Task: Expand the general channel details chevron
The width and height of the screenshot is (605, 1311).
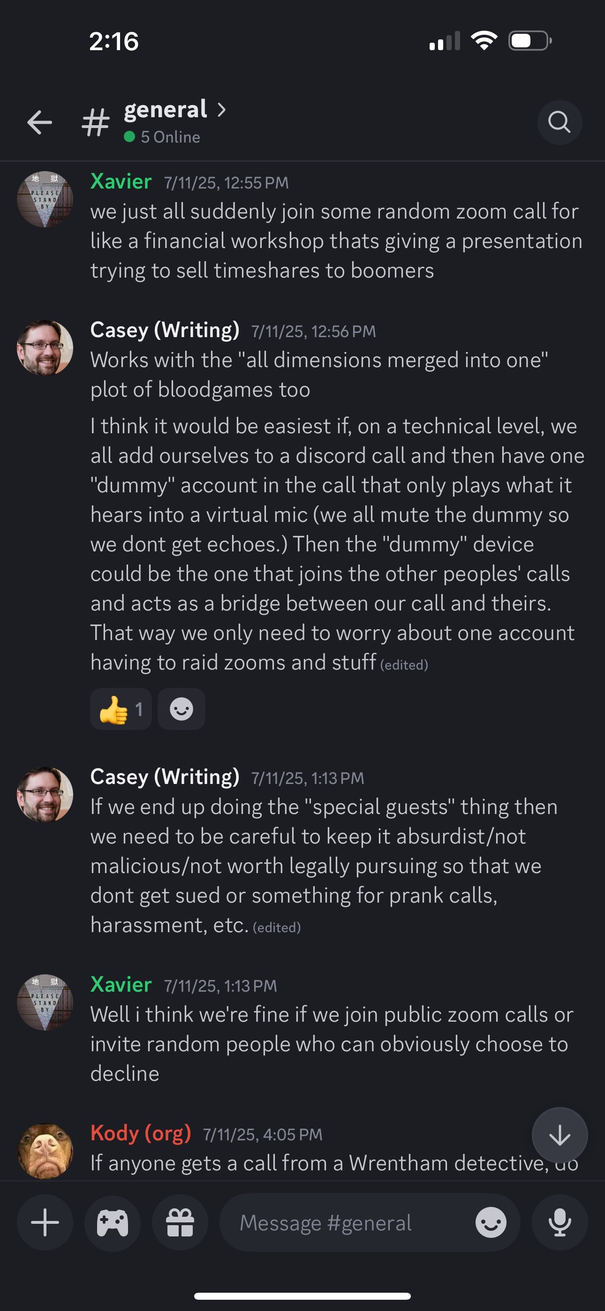Action: [x=221, y=109]
